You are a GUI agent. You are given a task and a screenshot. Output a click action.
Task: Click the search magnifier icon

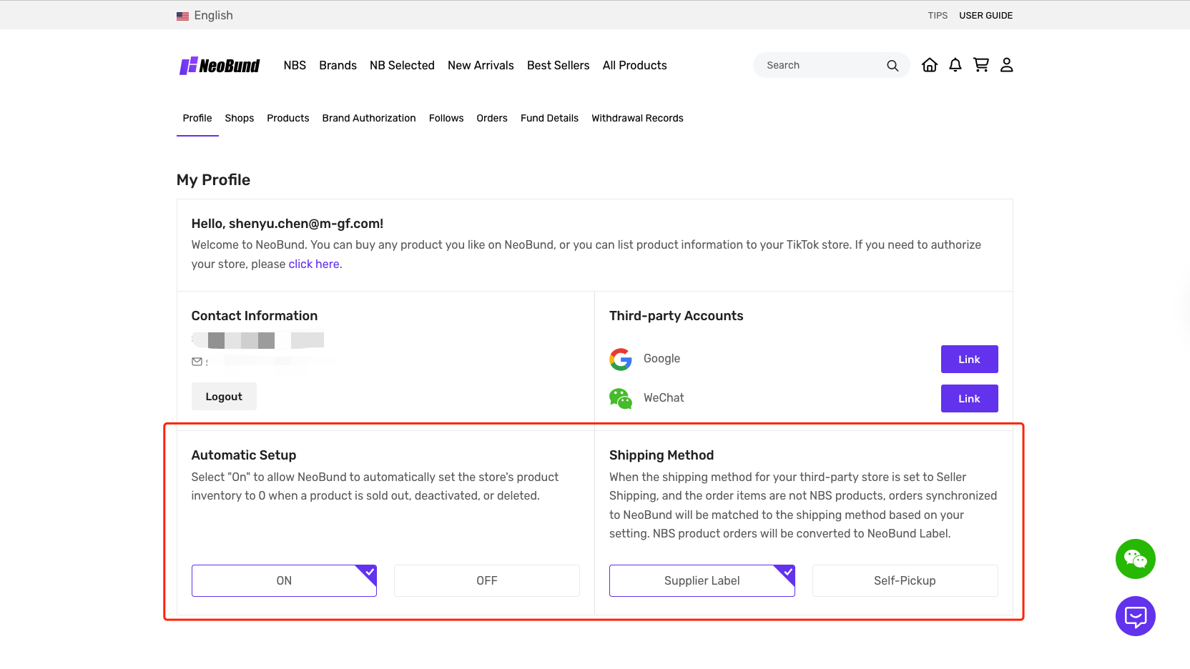click(892, 66)
